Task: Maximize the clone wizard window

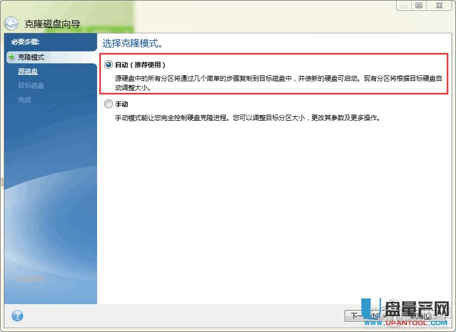Action: pos(418,5)
